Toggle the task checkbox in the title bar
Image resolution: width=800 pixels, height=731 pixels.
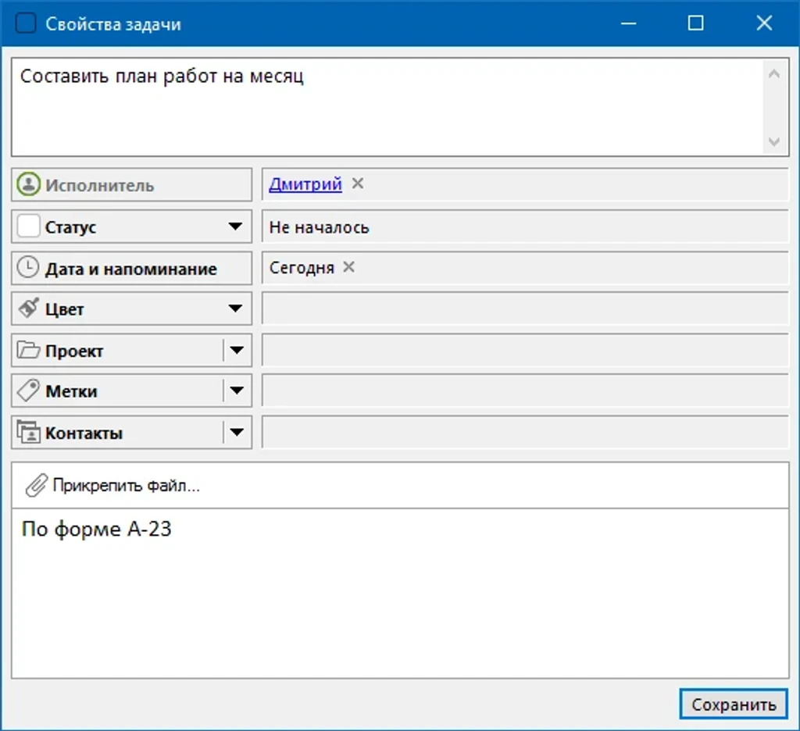26,23
